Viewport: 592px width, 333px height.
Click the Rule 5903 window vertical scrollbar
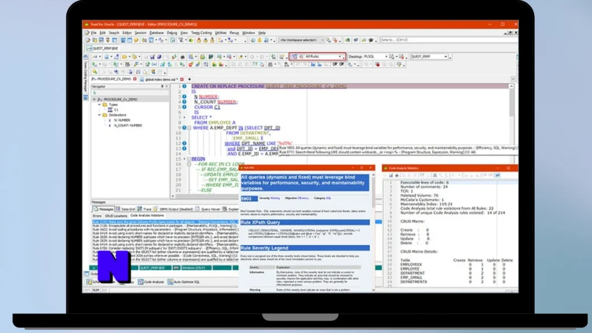[373, 232]
